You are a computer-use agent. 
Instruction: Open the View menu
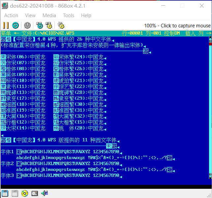(x=30, y=15)
